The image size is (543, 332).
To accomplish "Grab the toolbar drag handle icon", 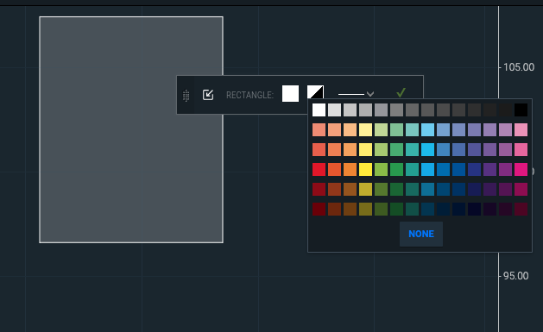I will tap(186, 96).
